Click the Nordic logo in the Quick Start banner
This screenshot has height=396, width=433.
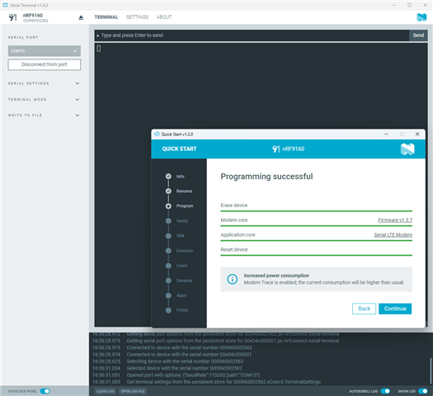(407, 148)
